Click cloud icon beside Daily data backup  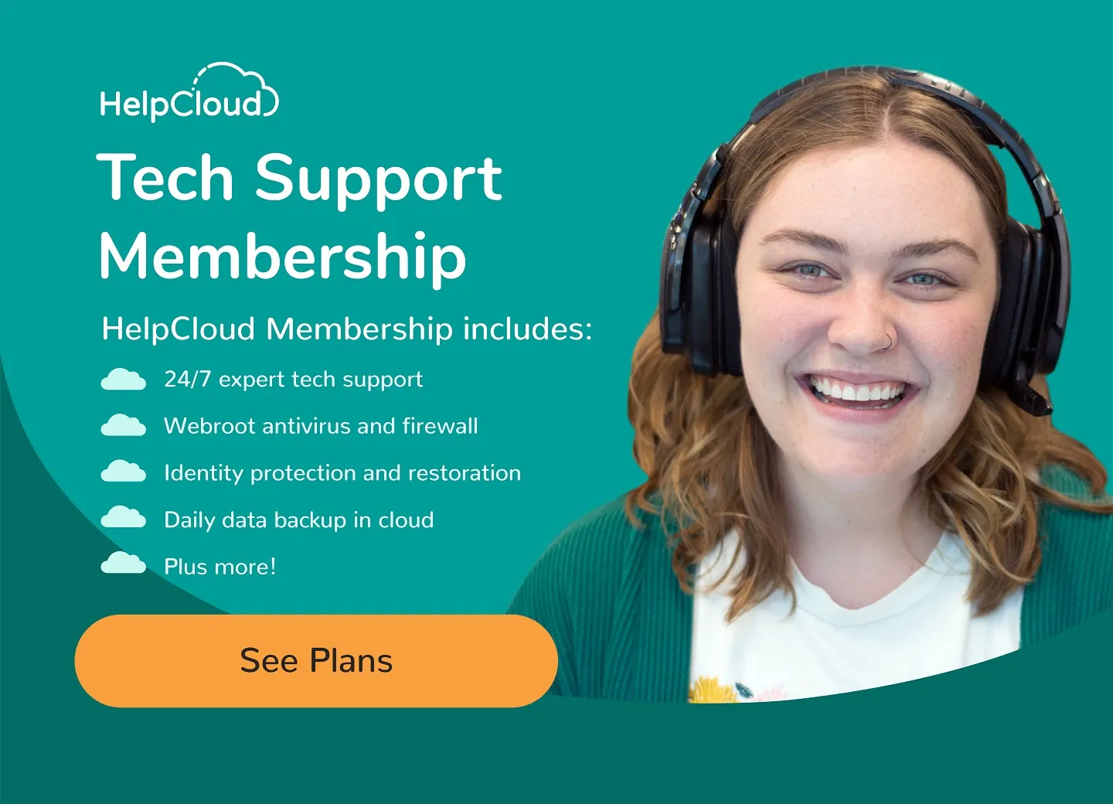[123, 517]
